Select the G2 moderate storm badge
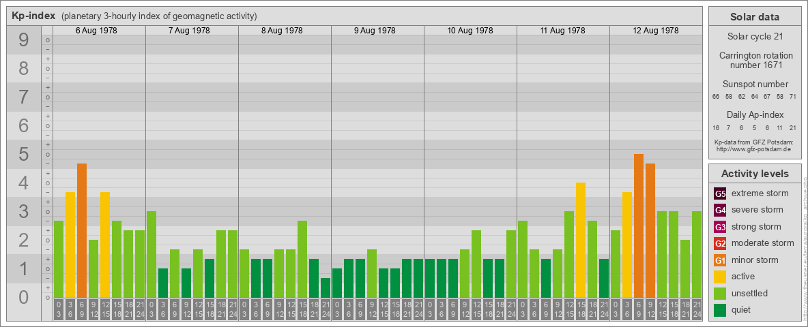The width and height of the screenshot is (808, 327). coord(720,243)
